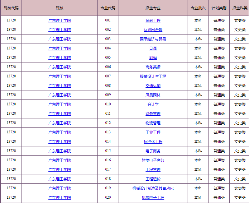Click 广东理工学院 link in row 013
Image resolution: width=249 pixels, height=203 pixels.
[x=60, y=132]
